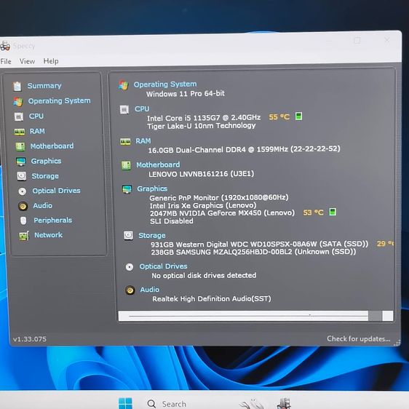Click the Motherboard heading link in summary
The image size is (409, 409).
158,165
